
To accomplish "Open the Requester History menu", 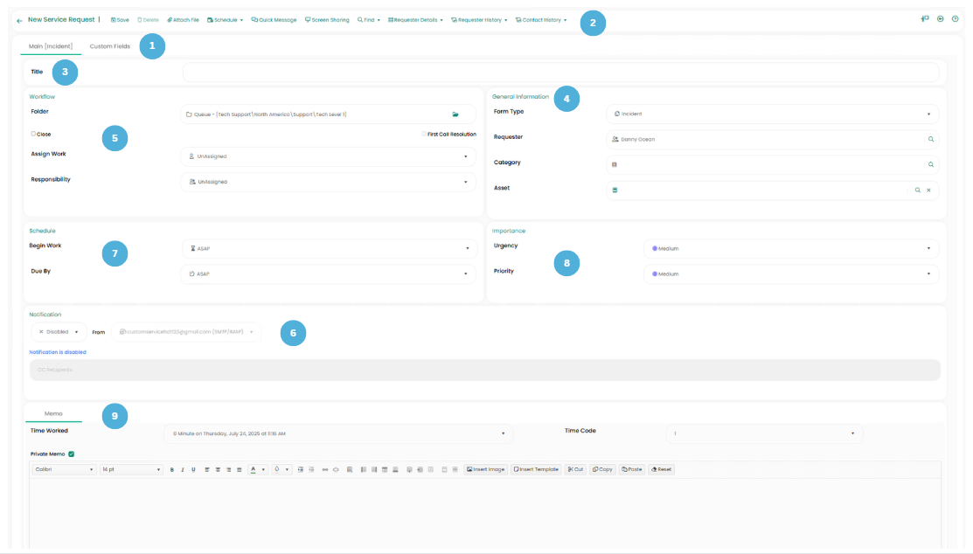I will [479, 19].
